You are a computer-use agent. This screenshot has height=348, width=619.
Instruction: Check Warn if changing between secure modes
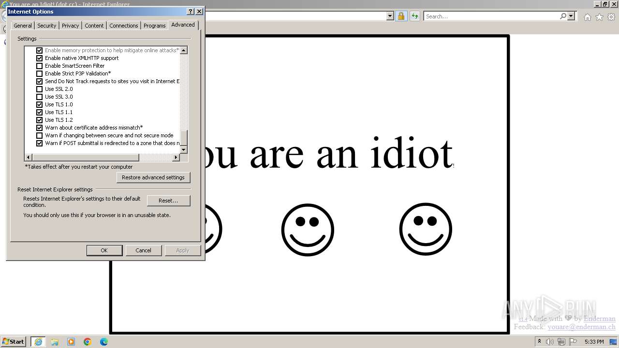pyautogui.click(x=40, y=135)
